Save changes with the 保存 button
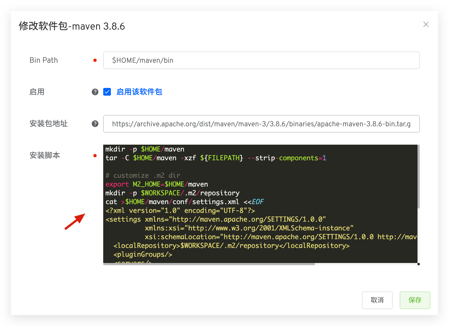Viewport: 449px width, 326px height. (x=415, y=300)
